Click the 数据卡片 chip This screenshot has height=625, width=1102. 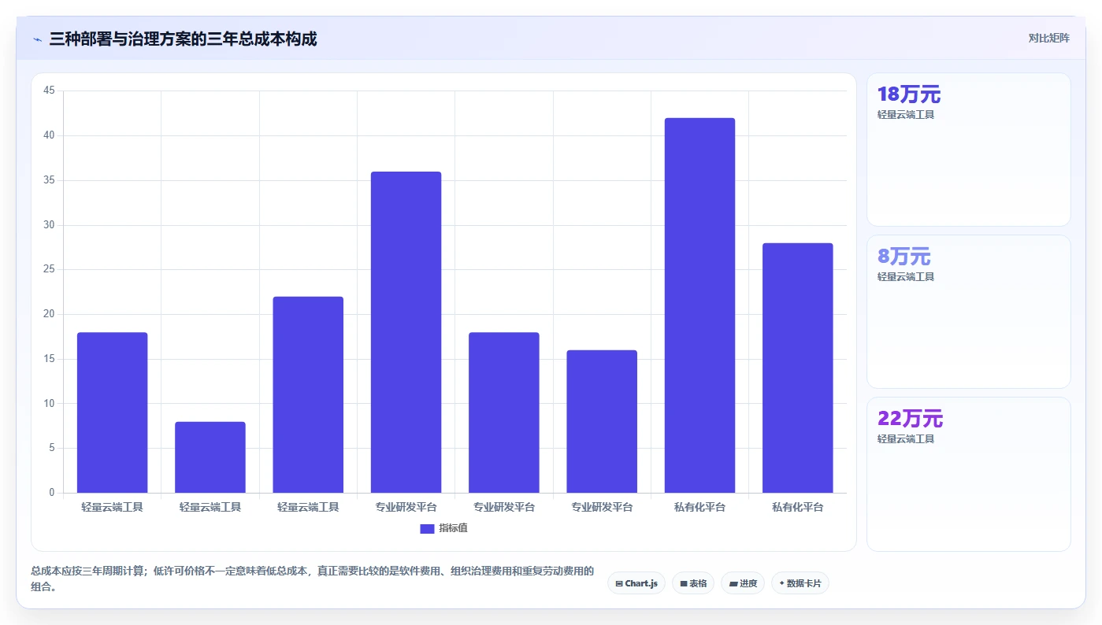(800, 583)
